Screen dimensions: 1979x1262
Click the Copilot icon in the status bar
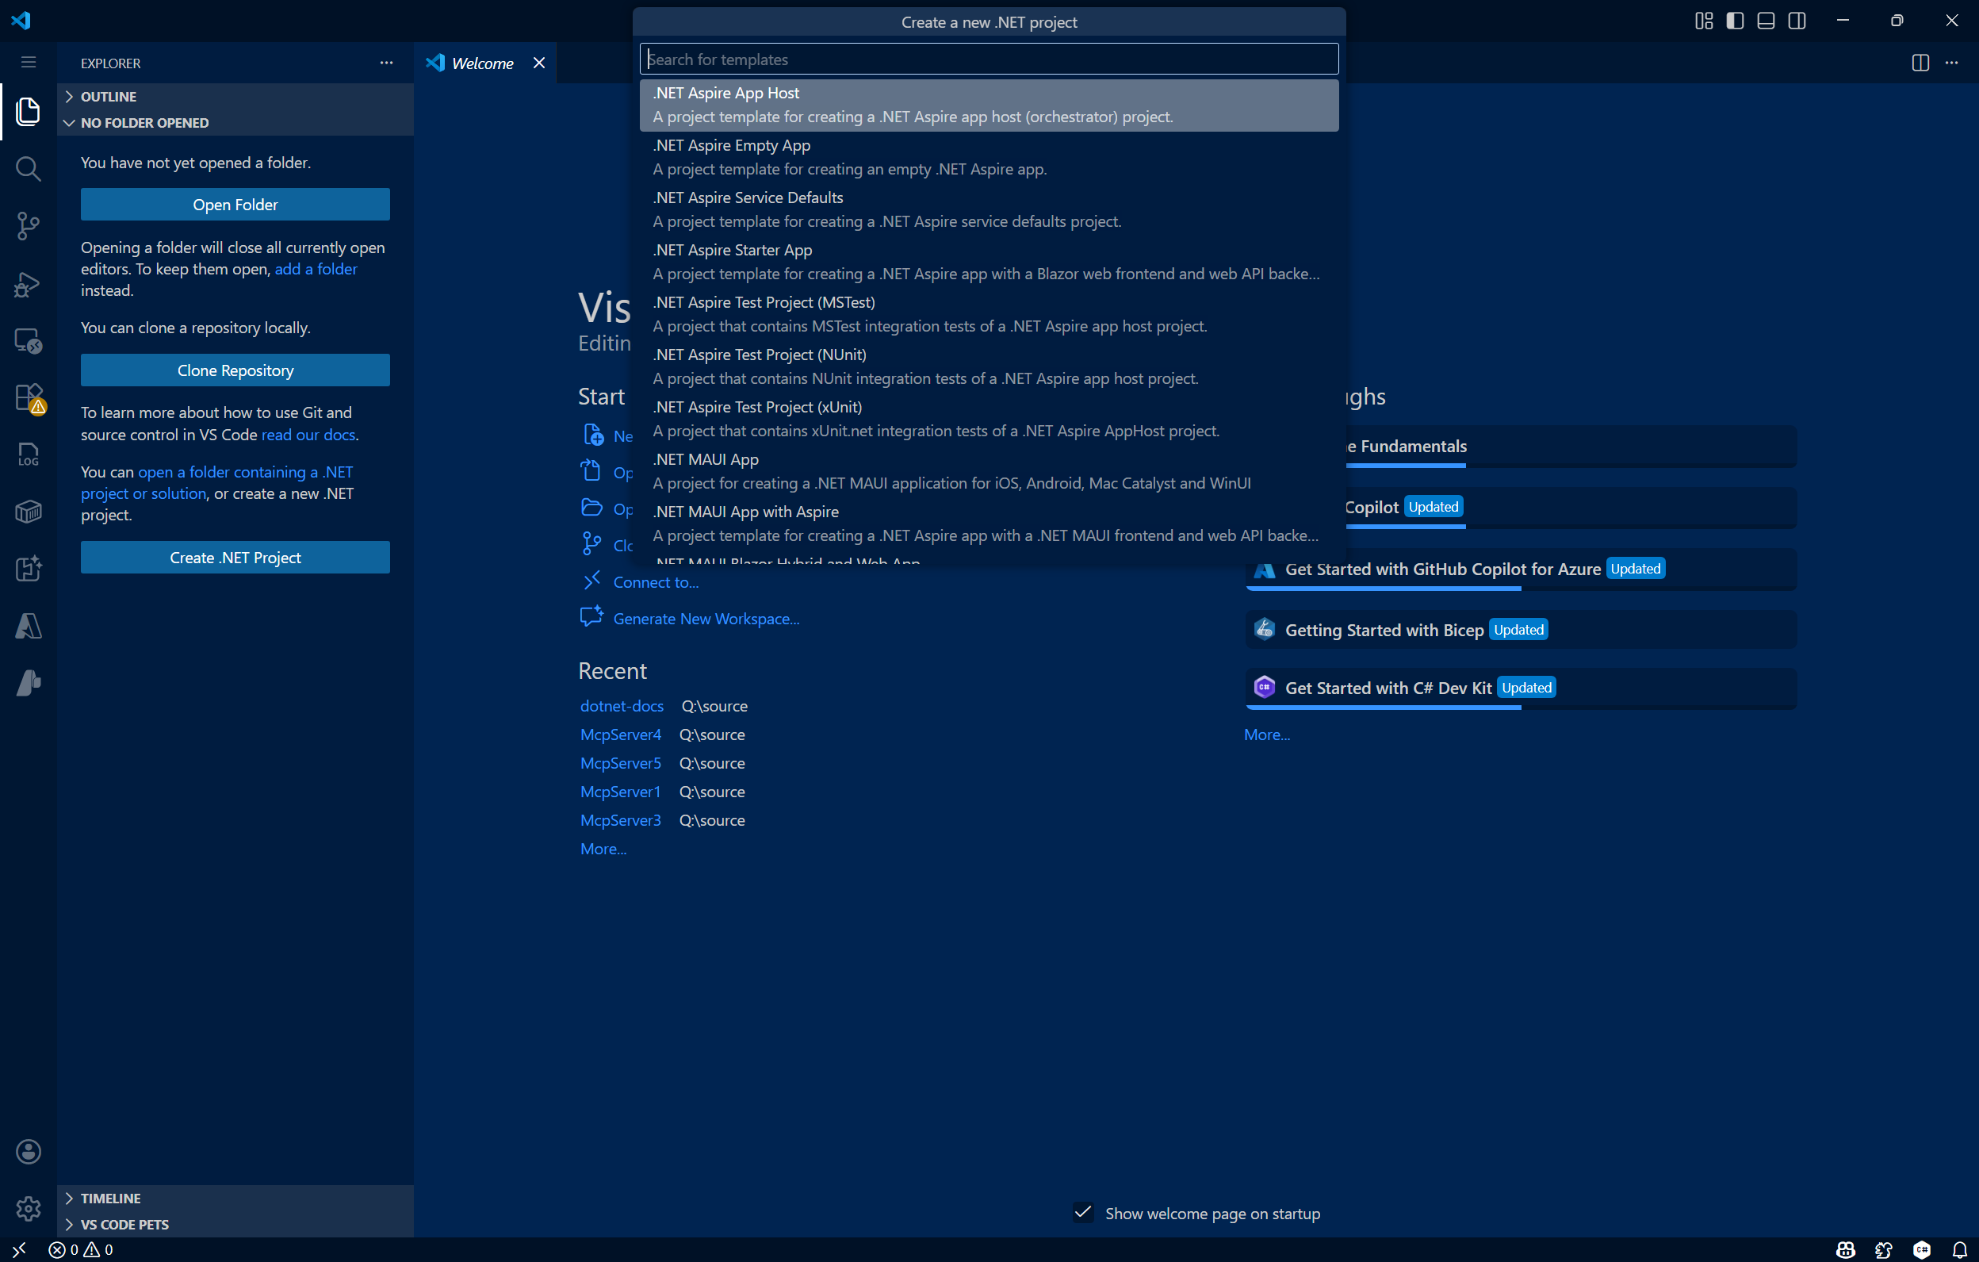1845,1249
